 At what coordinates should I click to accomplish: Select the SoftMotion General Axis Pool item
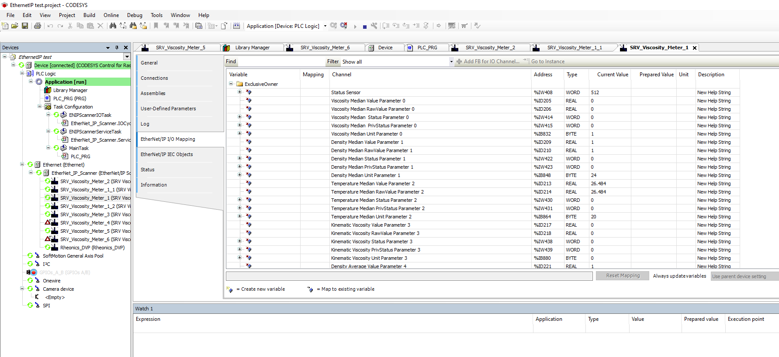click(x=73, y=256)
